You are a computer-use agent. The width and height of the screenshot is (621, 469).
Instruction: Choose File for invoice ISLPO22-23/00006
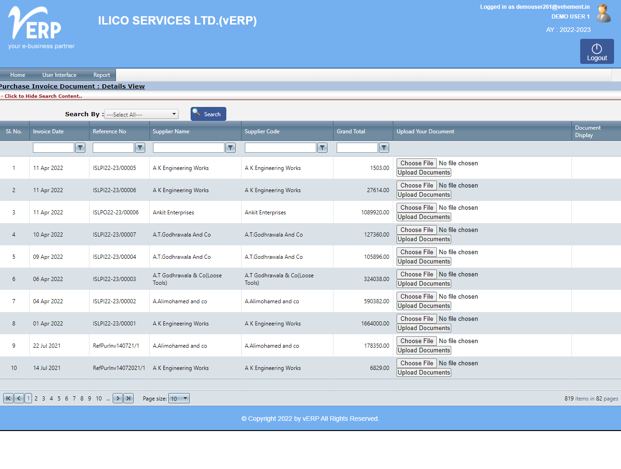(417, 207)
